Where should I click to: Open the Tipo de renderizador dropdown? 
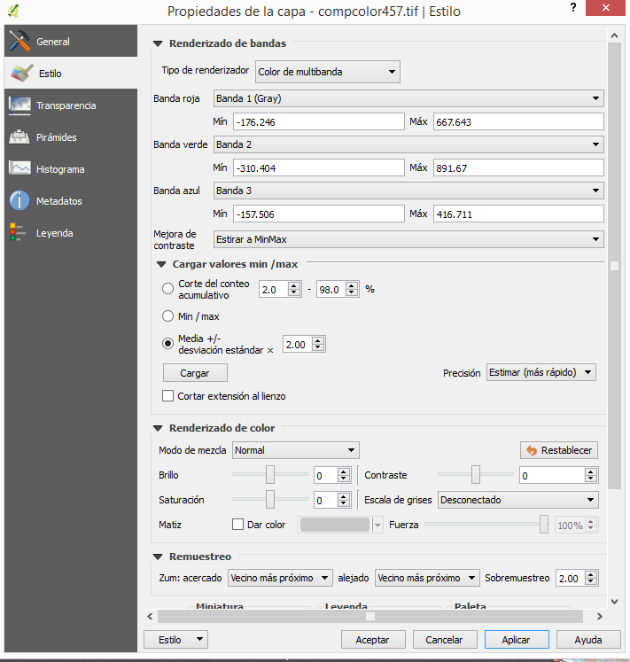(328, 72)
